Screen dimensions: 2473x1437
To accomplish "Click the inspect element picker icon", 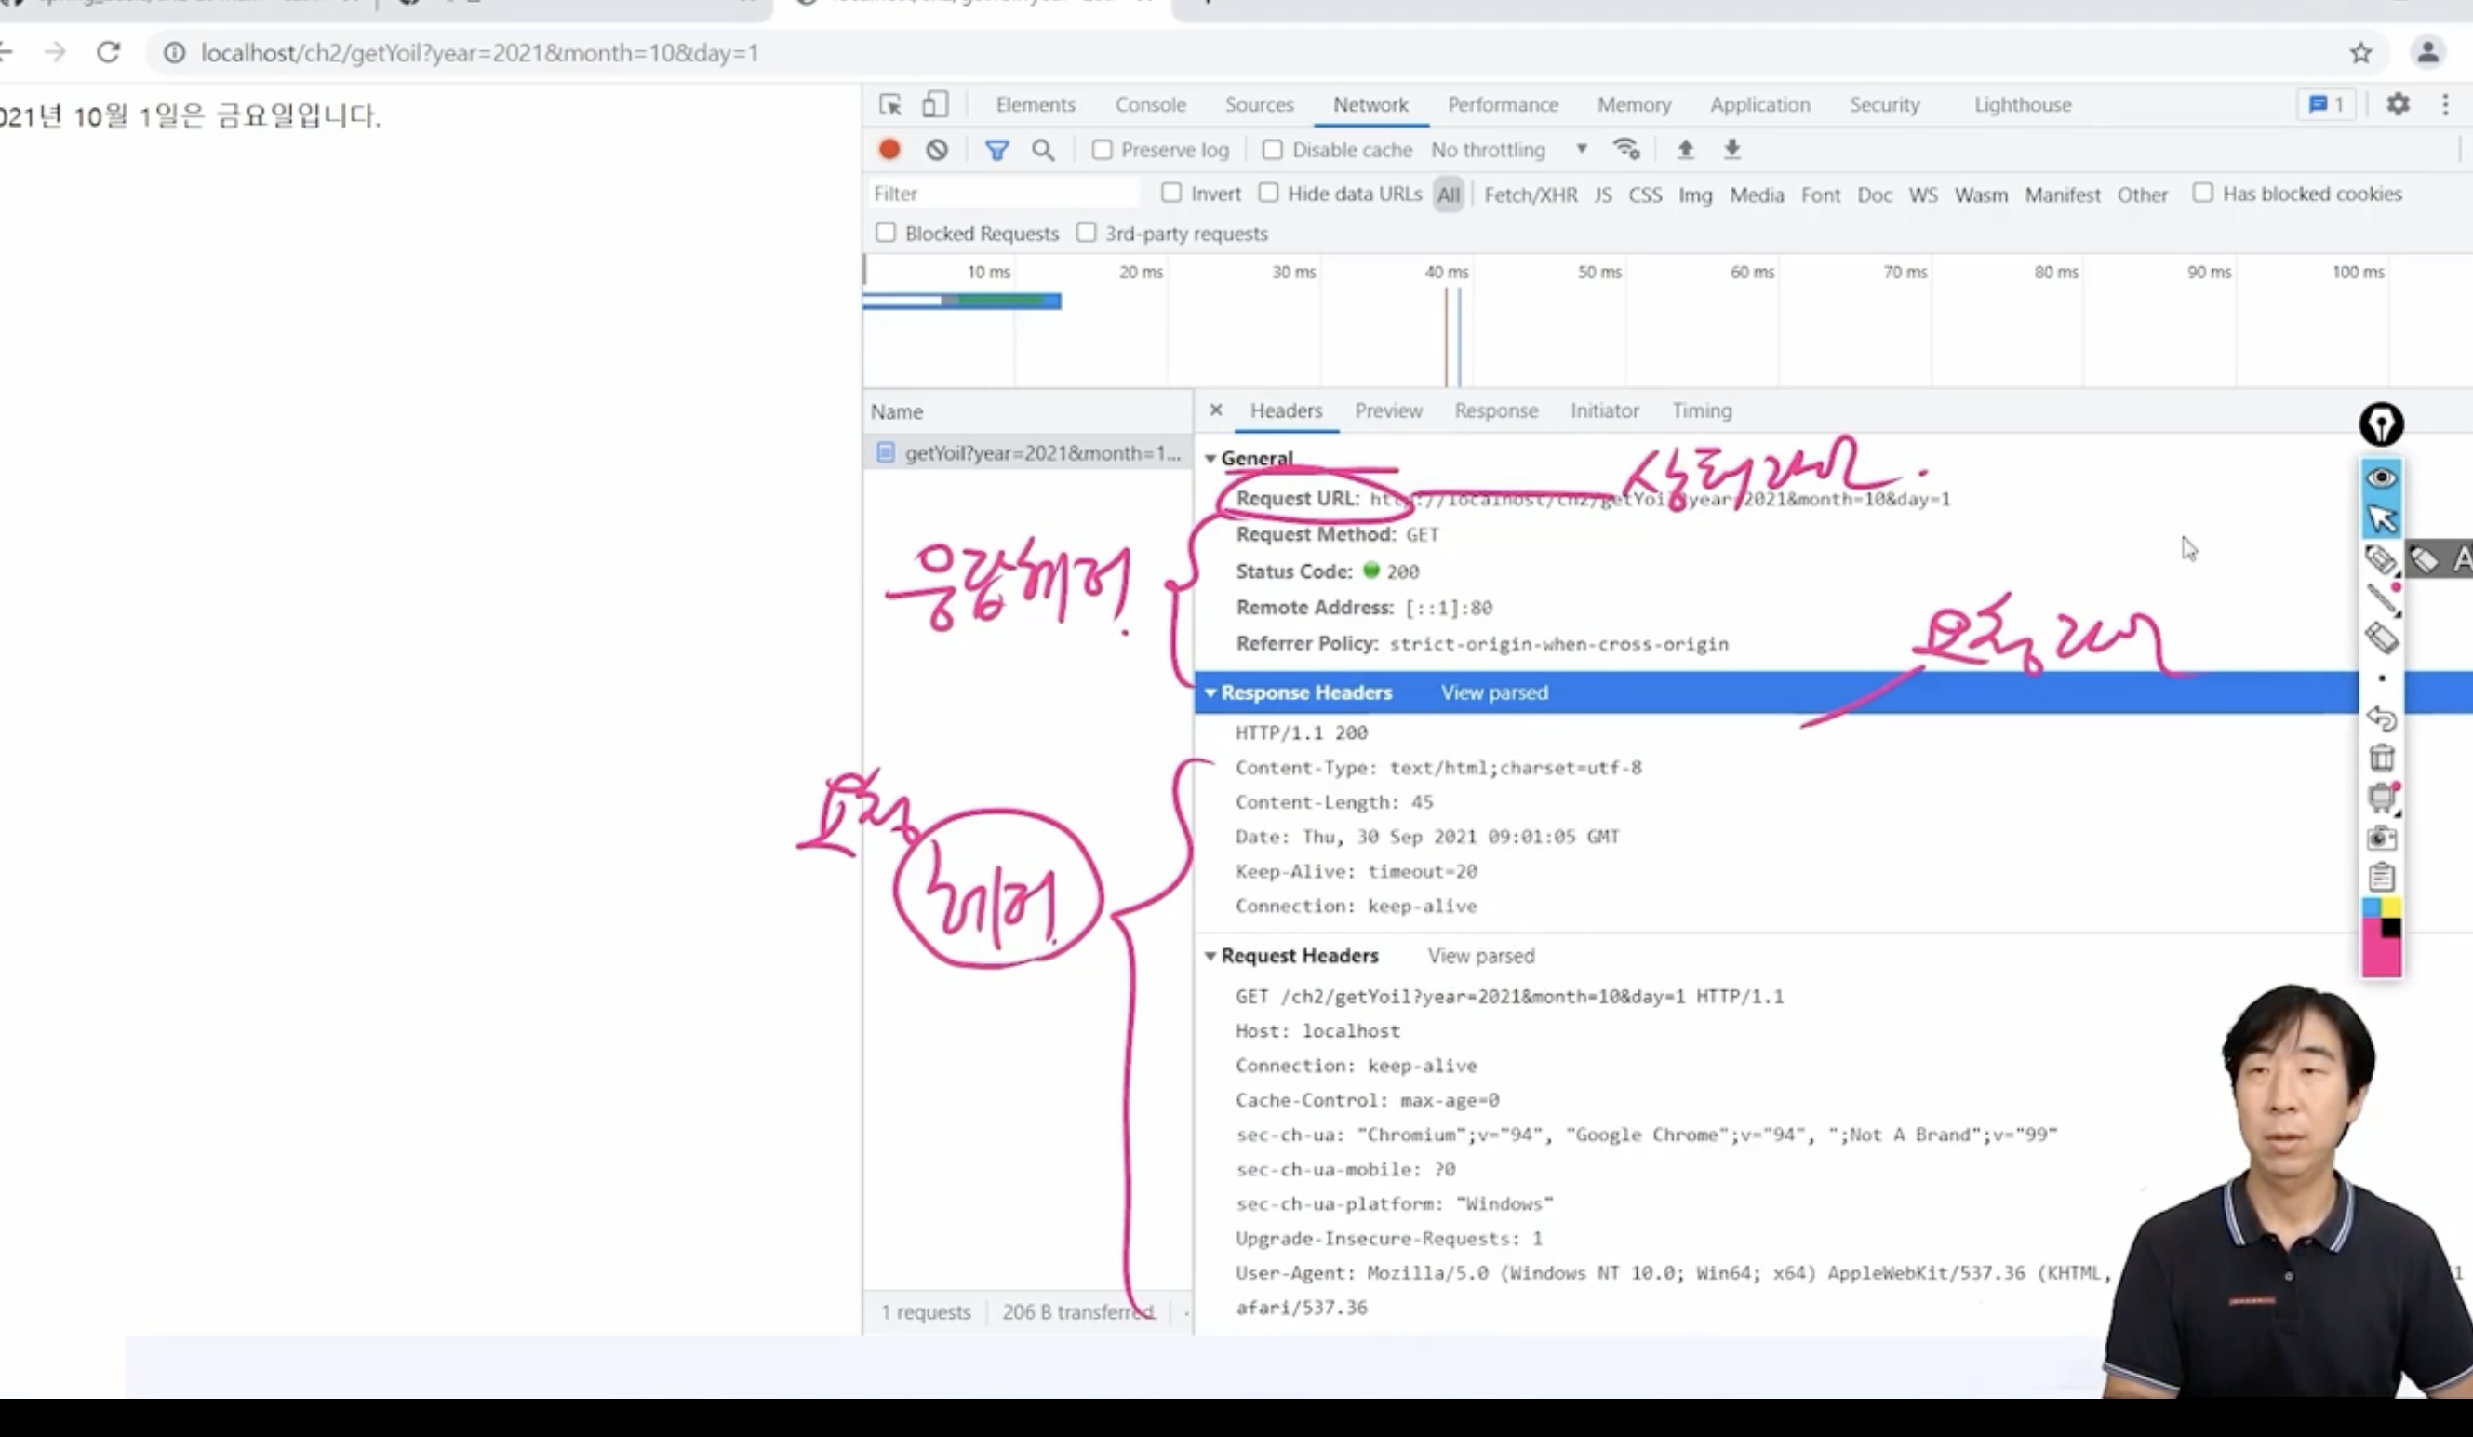I will [890, 104].
